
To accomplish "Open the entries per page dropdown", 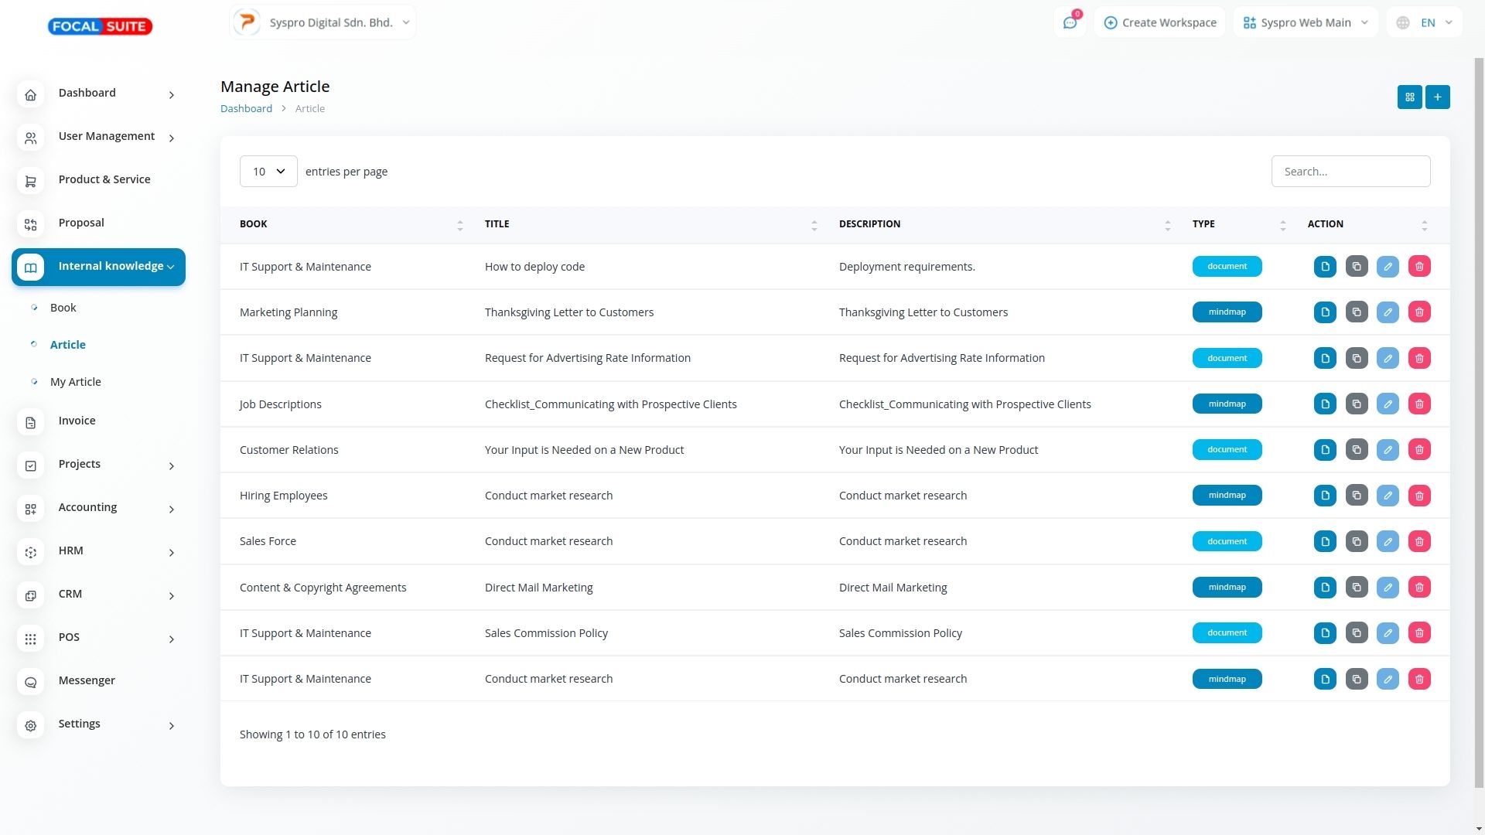I will (268, 172).
